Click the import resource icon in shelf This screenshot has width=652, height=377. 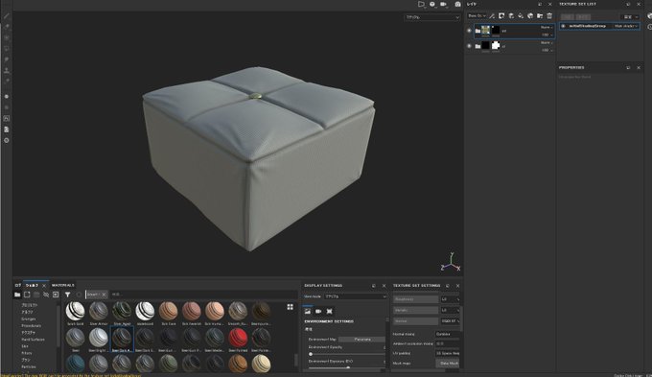coord(56,295)
